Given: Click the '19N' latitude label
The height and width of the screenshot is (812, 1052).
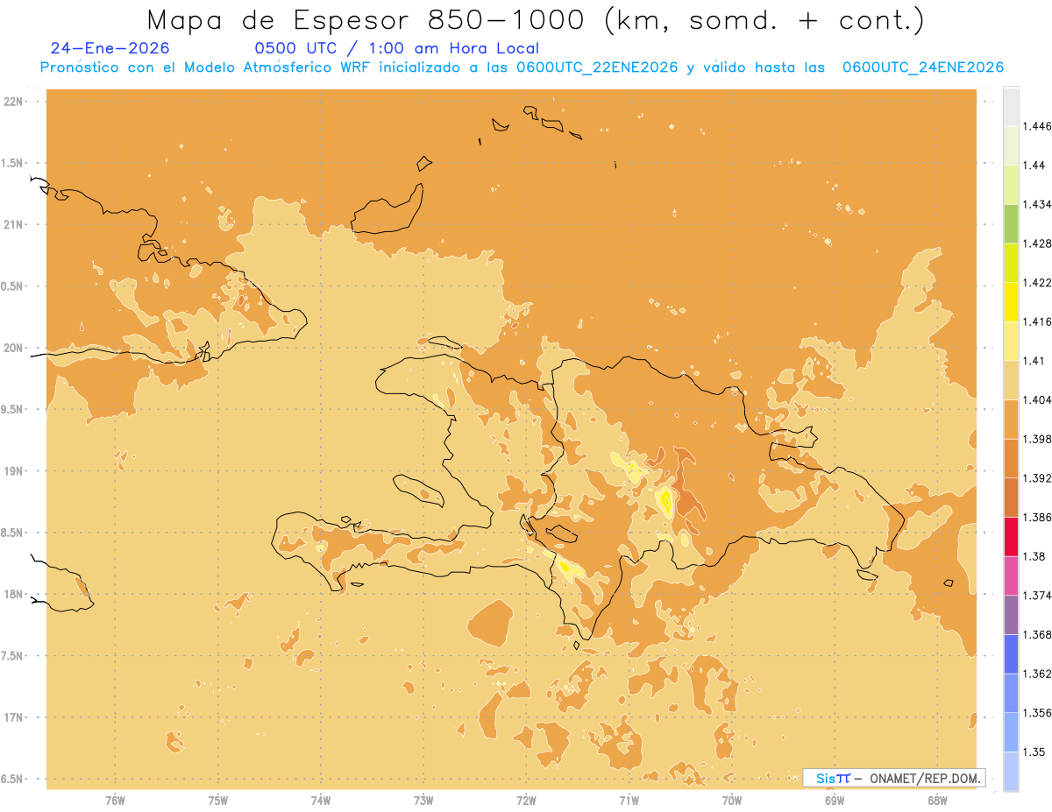Looking at the screenshot, I should click(x=15, y=470).
